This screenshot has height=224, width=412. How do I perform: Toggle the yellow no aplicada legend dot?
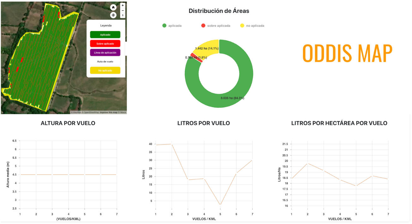[x=242, y=26]
